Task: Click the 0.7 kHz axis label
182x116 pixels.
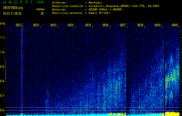Action: [2, 96]
